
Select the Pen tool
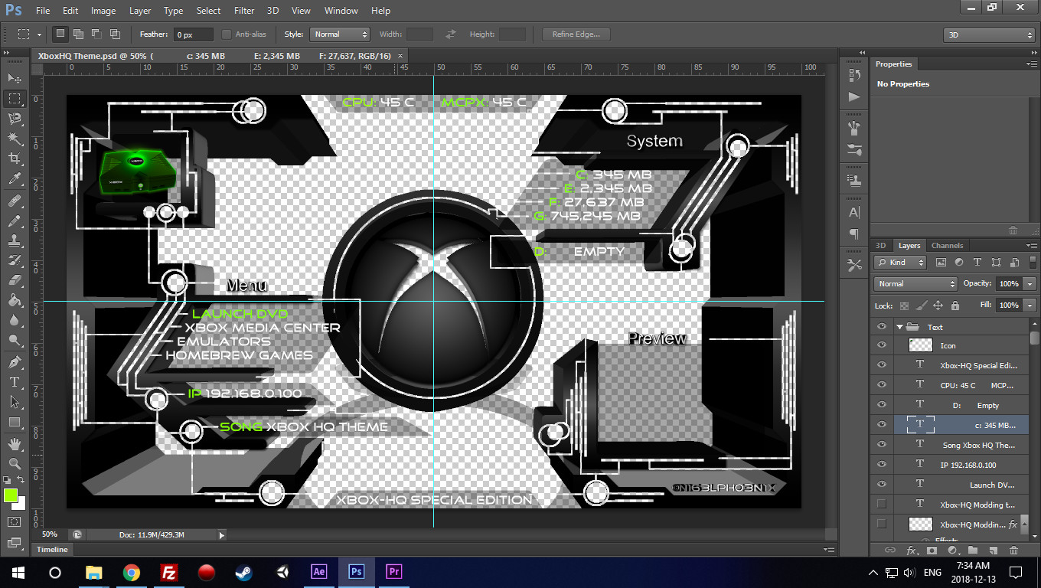pos(15,361)
